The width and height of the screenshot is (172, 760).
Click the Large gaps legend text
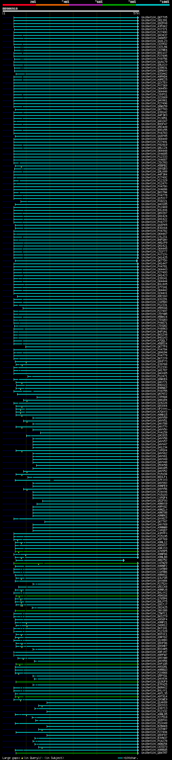[33, 758]
